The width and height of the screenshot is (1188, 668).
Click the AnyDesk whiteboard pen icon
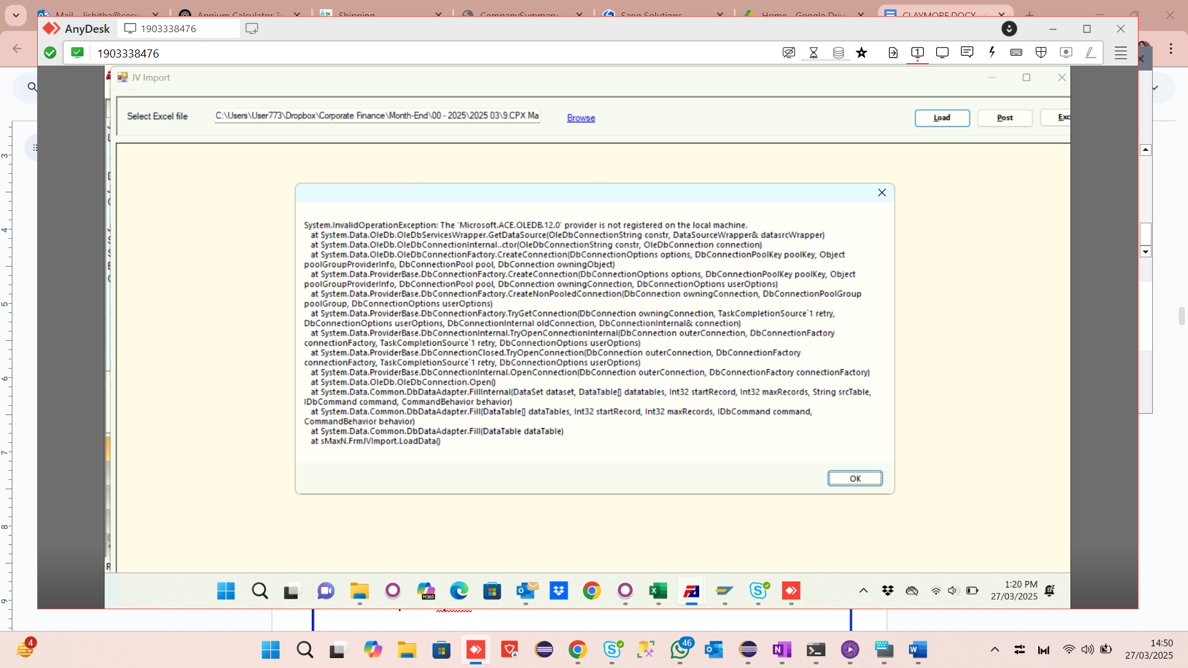(x=1090, y=53)
